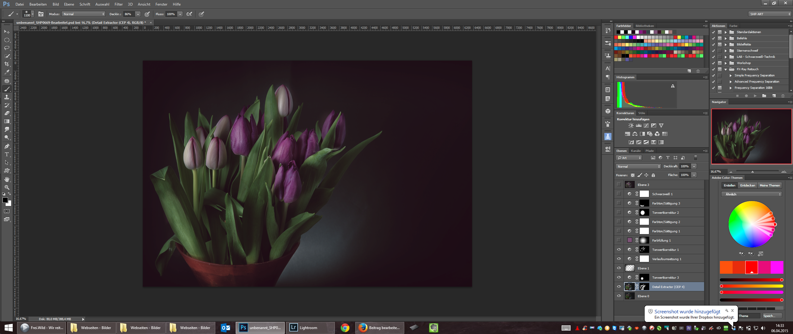
Task: Select the Advanced Frequency Separation action
Action: point(757,82)
